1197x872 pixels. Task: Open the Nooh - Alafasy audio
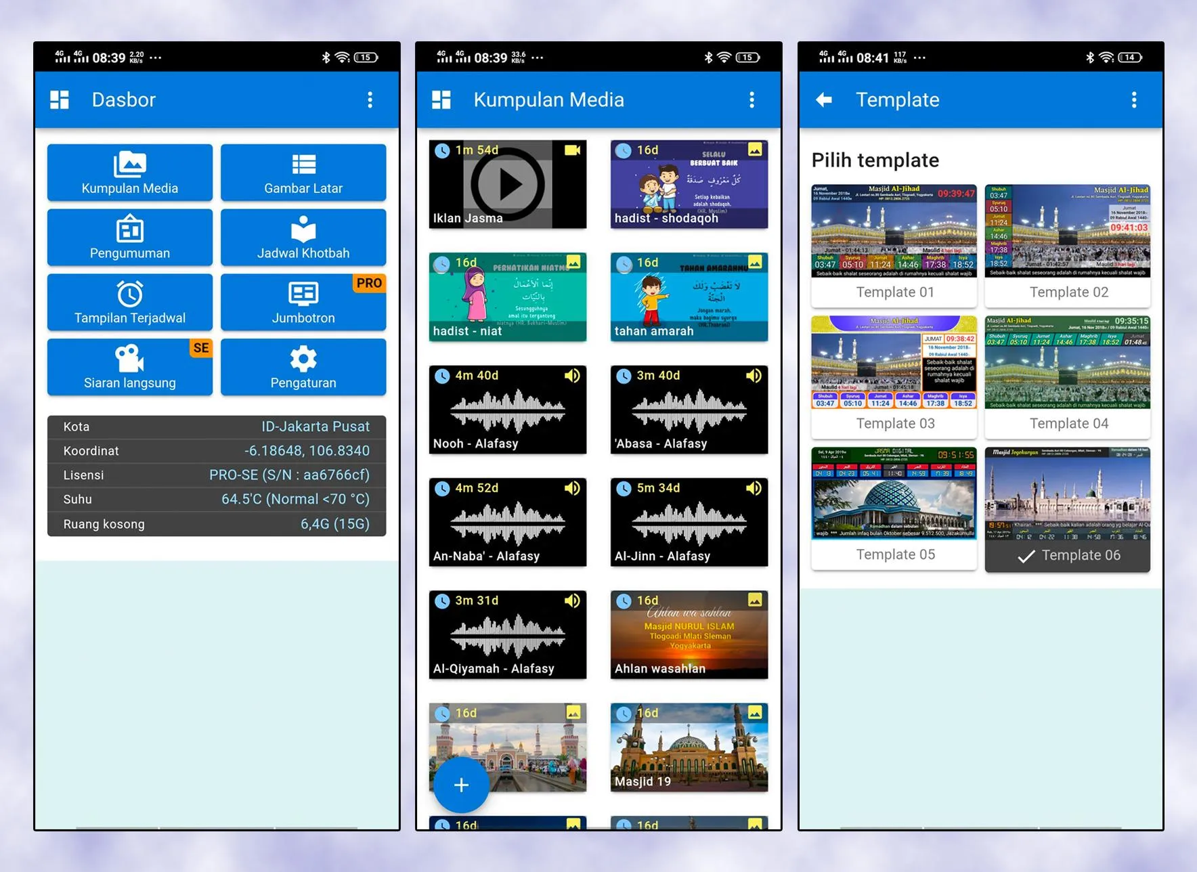click(508, 410)
